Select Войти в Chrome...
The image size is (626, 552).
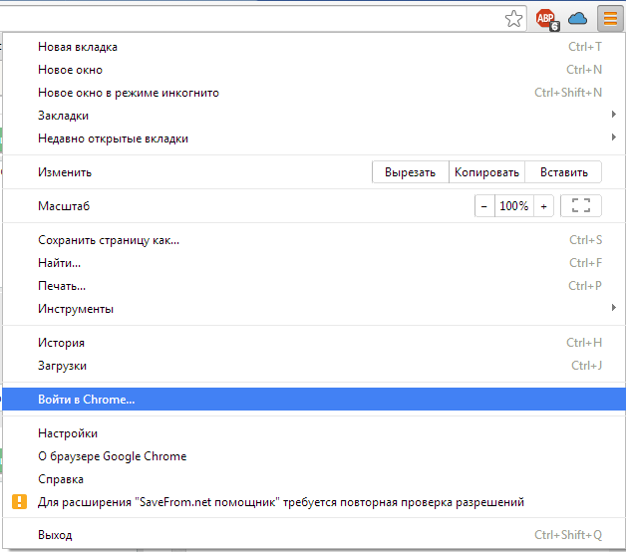tap(314, 400)
